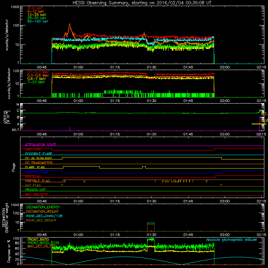Click the REAR_DEC_CHAN/128 legend label
268x268 pixels.
click(44, 216)
